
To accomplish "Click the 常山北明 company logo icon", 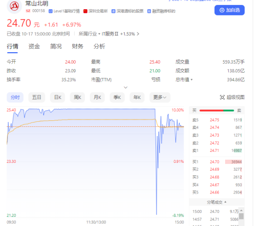I will [x=14, y=6].
